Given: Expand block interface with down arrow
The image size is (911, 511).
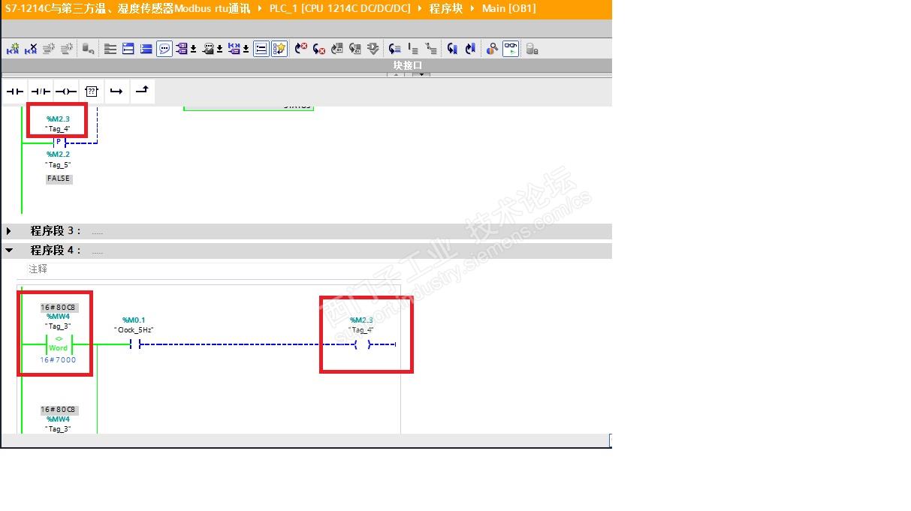Looking at the screenshot, I should 421,74.
